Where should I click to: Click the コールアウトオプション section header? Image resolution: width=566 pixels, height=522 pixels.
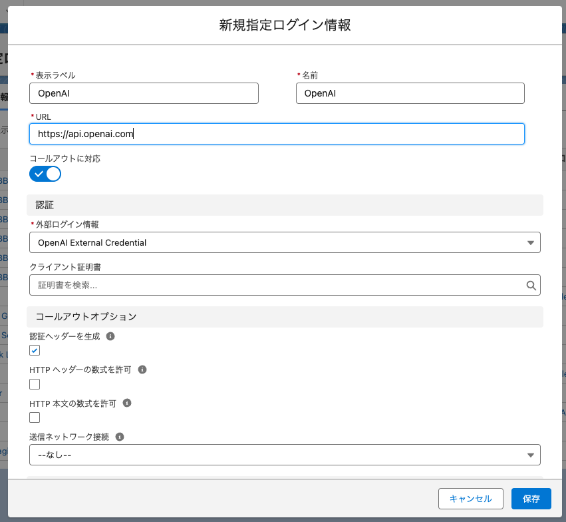pyautogui.click(x=285, y=317)
